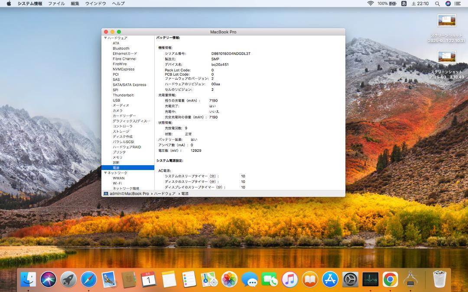This screenshot has height=292, width=468.
Task: Open iBooks from the Dock
Action: pyautogui.click(x=310, y=279)
